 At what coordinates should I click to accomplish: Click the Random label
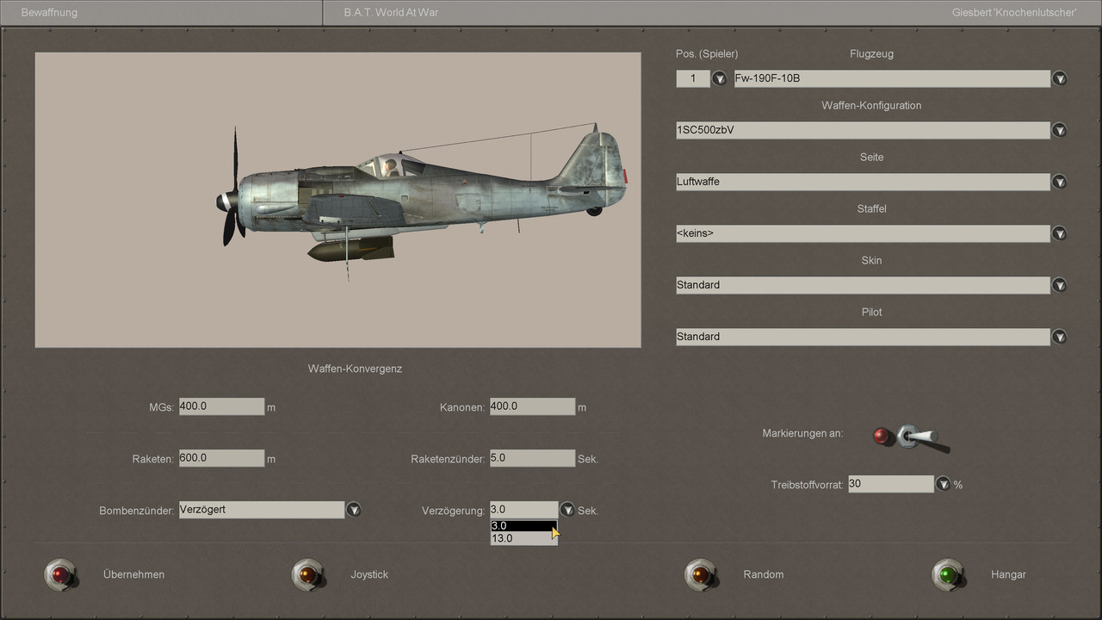click(x=764, y=574)
